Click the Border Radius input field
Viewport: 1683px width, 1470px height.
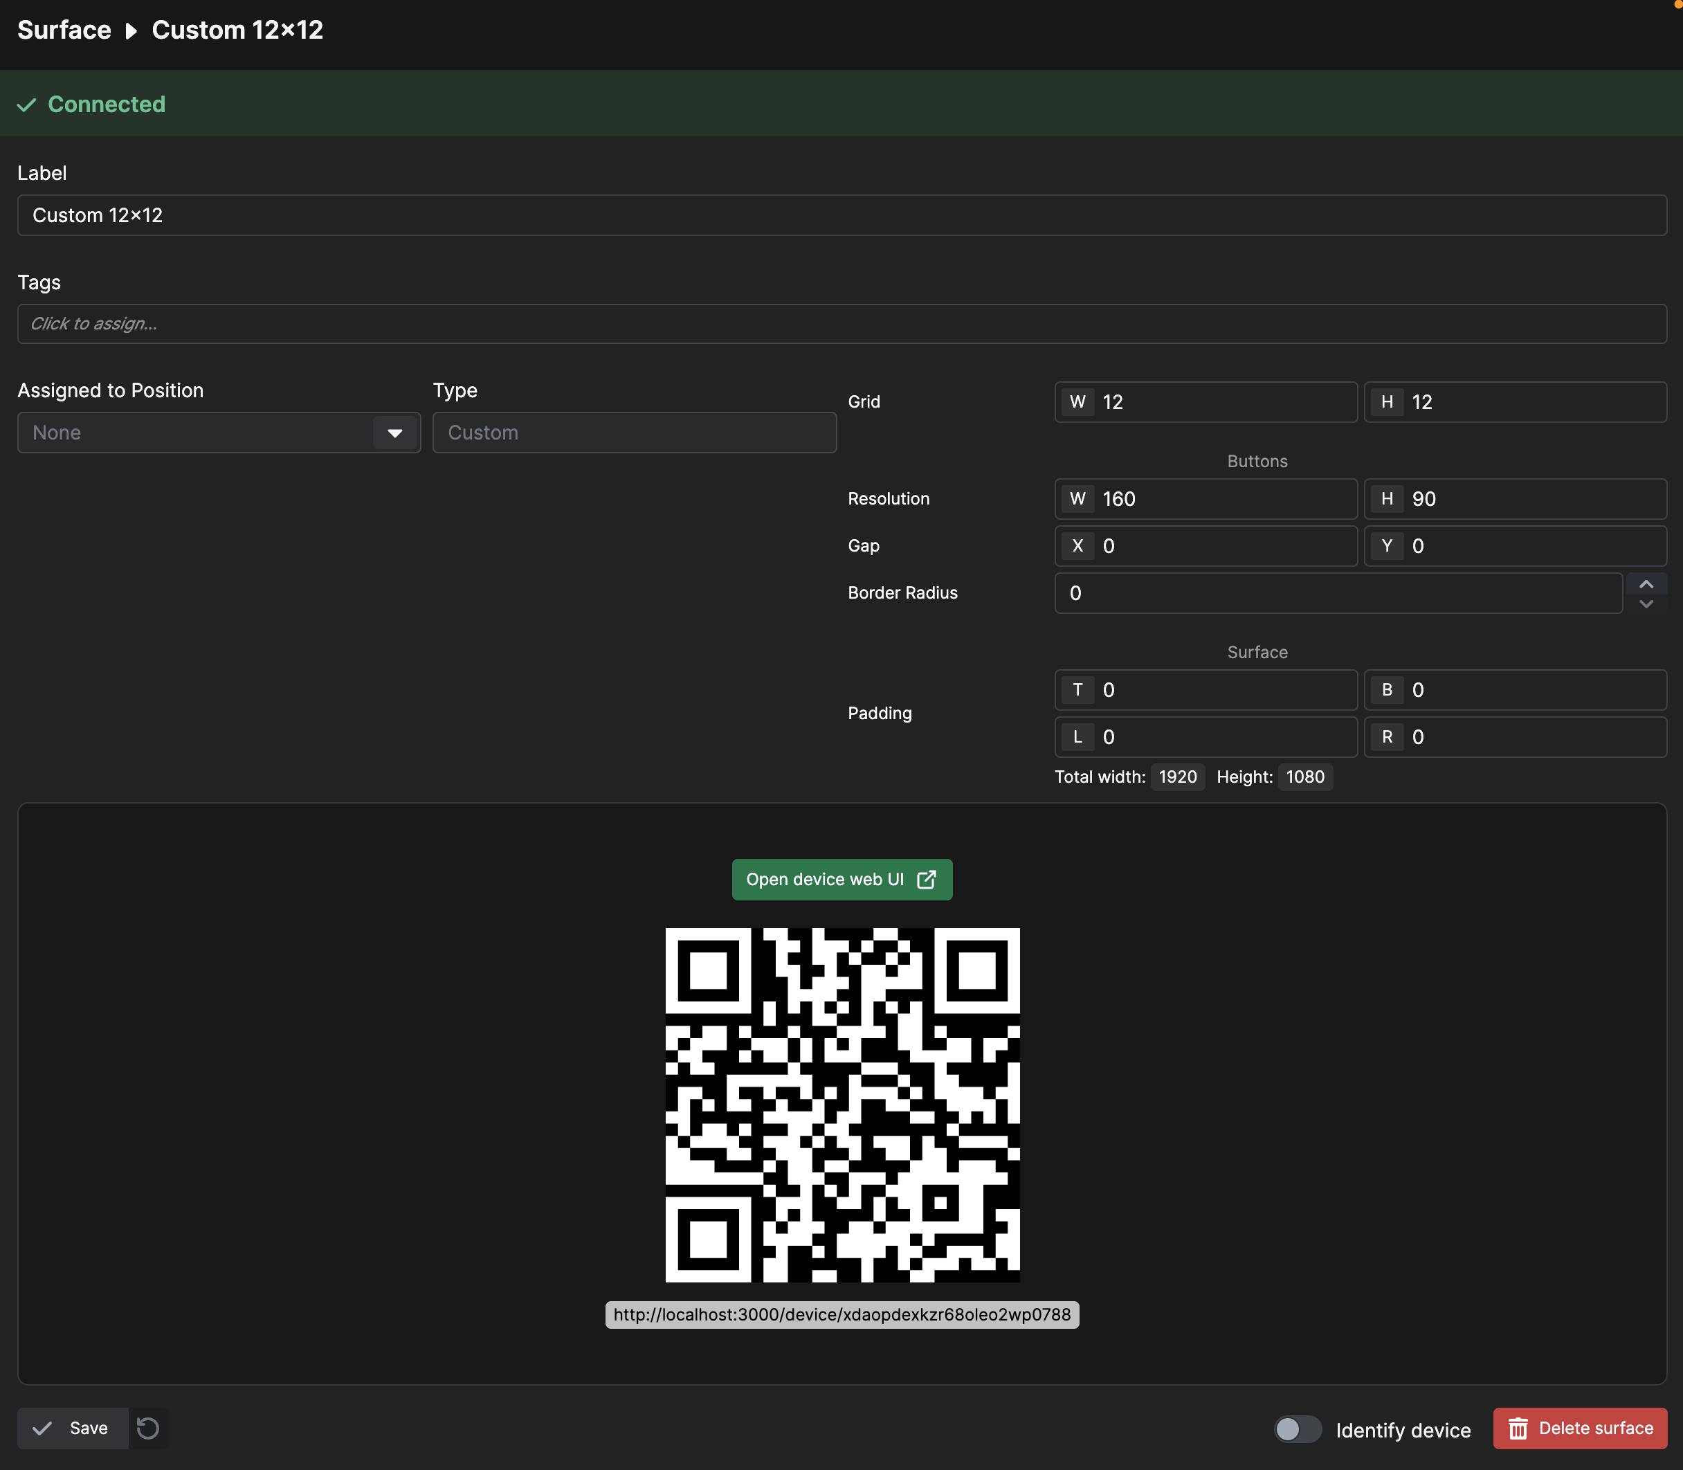click(x=1338, y=593)
